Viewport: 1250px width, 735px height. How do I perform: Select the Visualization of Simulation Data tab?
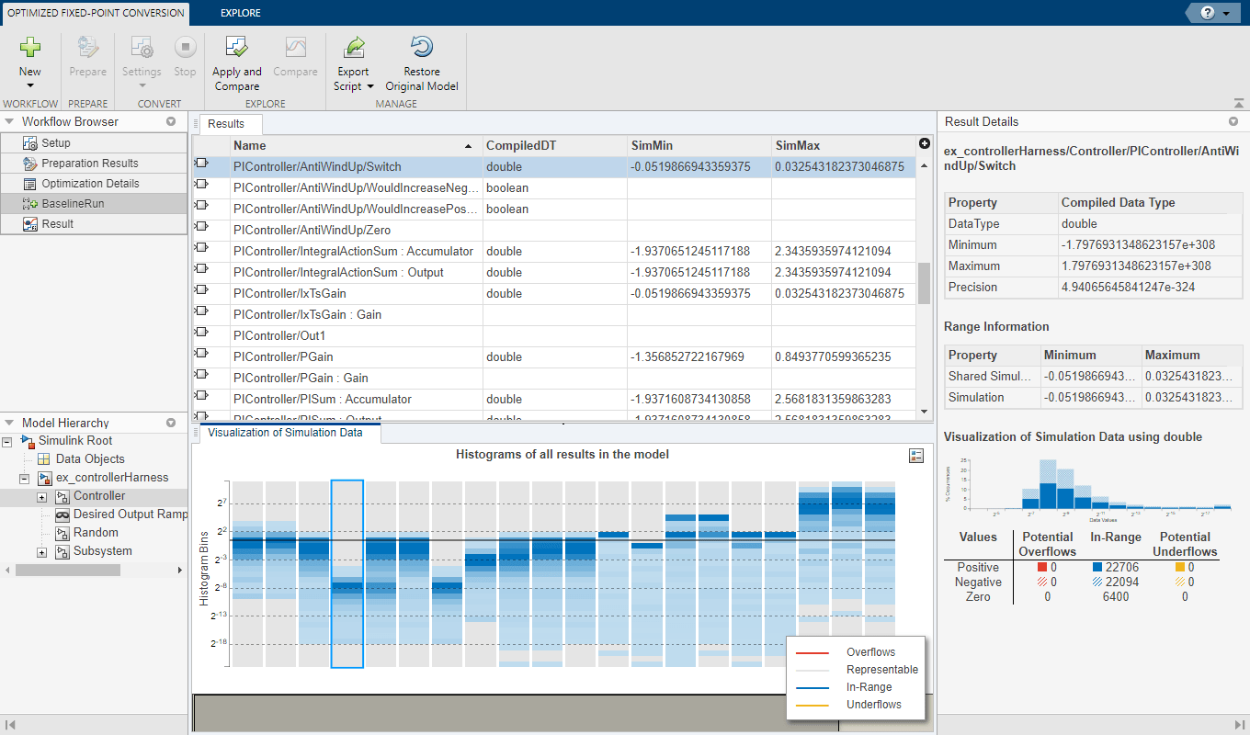tap(285, 433)
